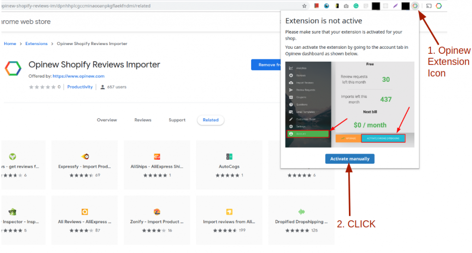Switch to the Overview tab

click(107, 120)
